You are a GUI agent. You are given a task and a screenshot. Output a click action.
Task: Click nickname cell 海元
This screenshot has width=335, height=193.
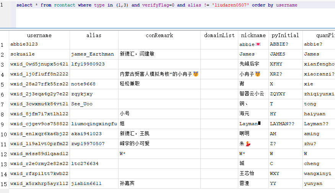click(x=254, y=114)
